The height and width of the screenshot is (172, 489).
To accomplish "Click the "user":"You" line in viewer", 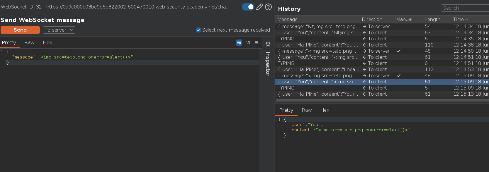I will tap(306, 125).
